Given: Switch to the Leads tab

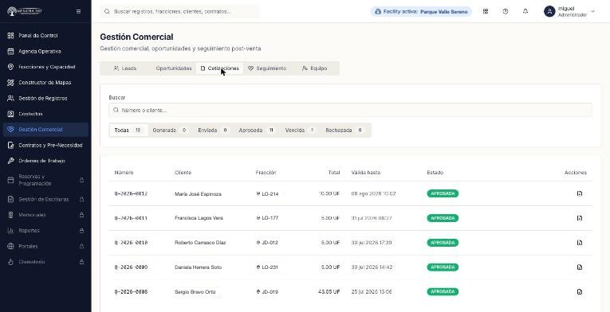Looking at the screenshot, I should (x=125, y=68).
